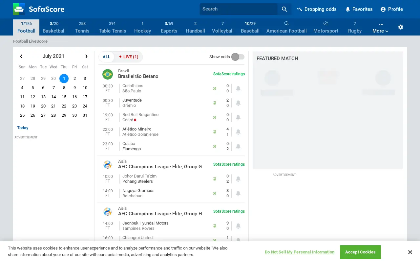The height and width of the screenshot is (263, 420).
Task: Select July 15 in the calendar
Action: tap(64, 97)
